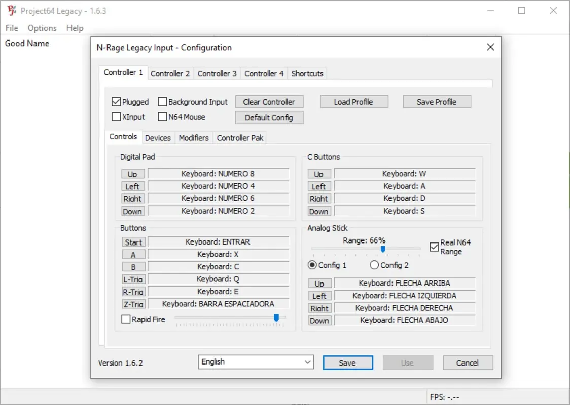Image resolution: width=570 pixels, height=405 pixels.
Task: Open the Shortcuts tab
Action: click(x=307, y=73)
